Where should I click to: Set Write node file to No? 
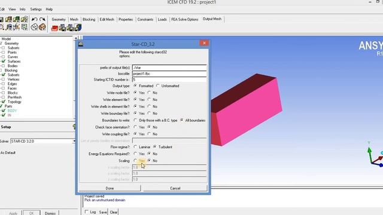(149, 93)
